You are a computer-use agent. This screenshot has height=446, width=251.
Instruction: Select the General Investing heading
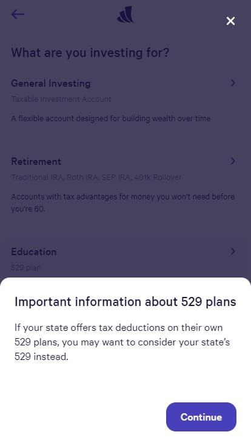pos(51,84)
